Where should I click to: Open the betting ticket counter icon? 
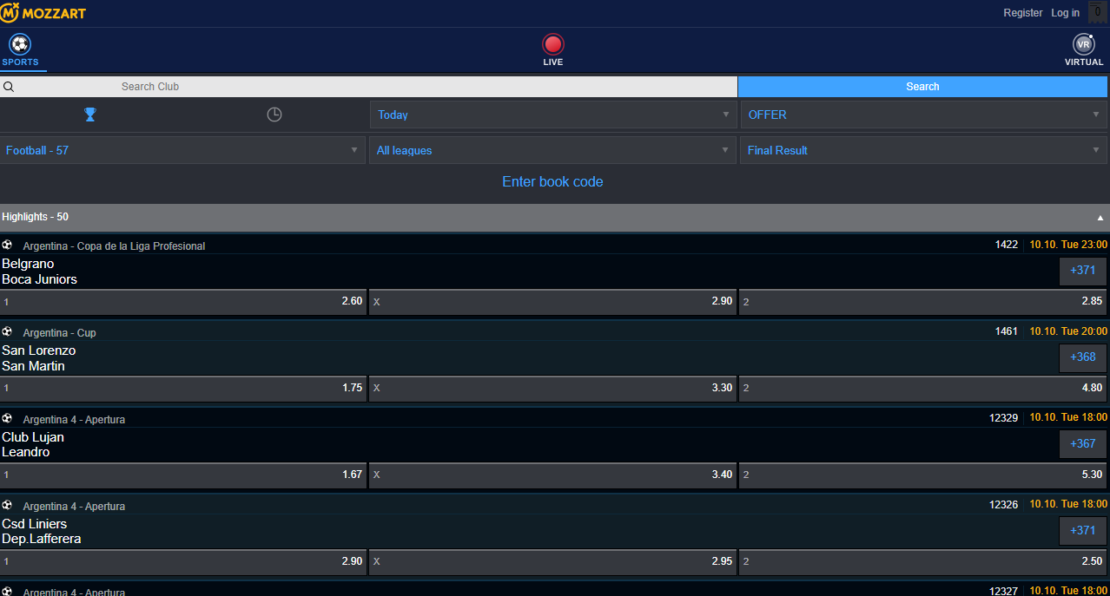tap(1097, 12)
